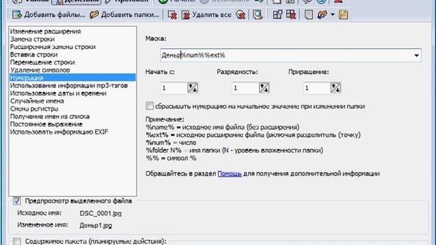Click the Add folders toolbar button
Screen dimensions: 436x245
click(125, 15)
